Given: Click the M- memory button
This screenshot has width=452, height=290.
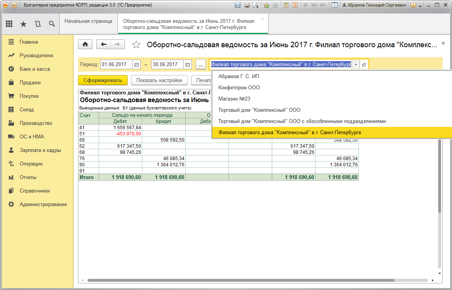Looking at the screenshot, I should click(x=323, y=5).
